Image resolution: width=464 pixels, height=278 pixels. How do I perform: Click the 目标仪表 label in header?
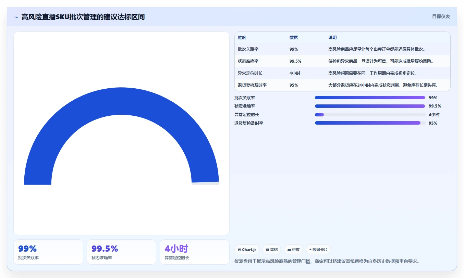pos(441,16)
